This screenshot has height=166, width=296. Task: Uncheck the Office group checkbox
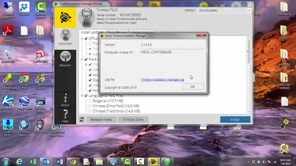[86, 39]
